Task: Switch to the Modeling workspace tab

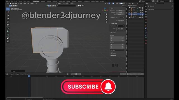Action: [x=43, y=1]
